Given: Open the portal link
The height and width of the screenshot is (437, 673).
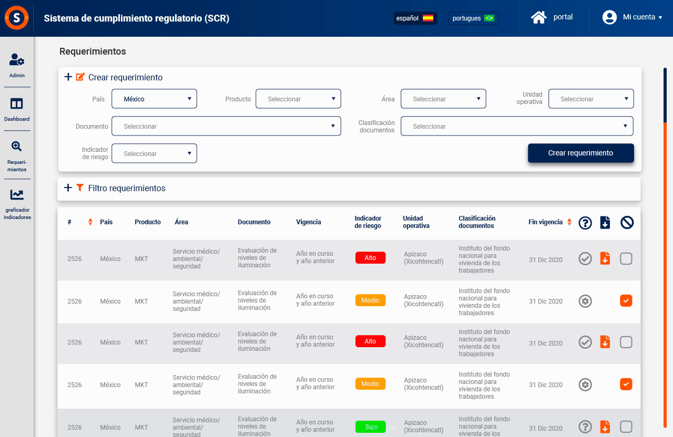Looking at the screenshot, I should coord(563,17).
